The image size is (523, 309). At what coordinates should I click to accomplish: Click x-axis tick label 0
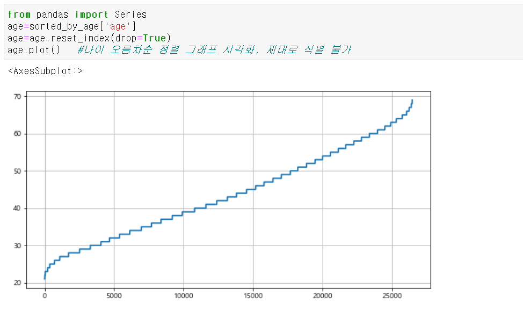click(45, 296)
